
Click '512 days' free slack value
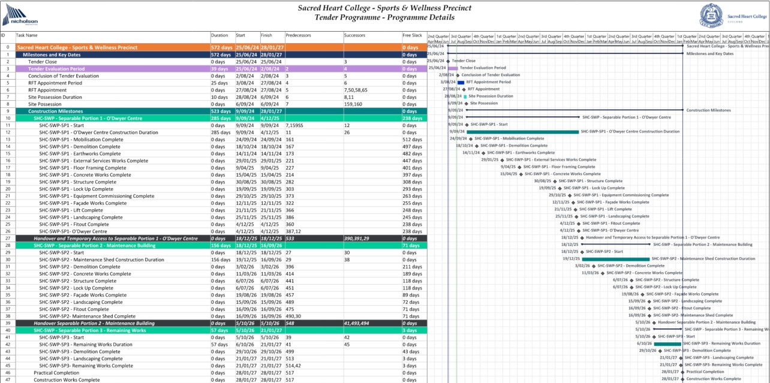point(412,140)
